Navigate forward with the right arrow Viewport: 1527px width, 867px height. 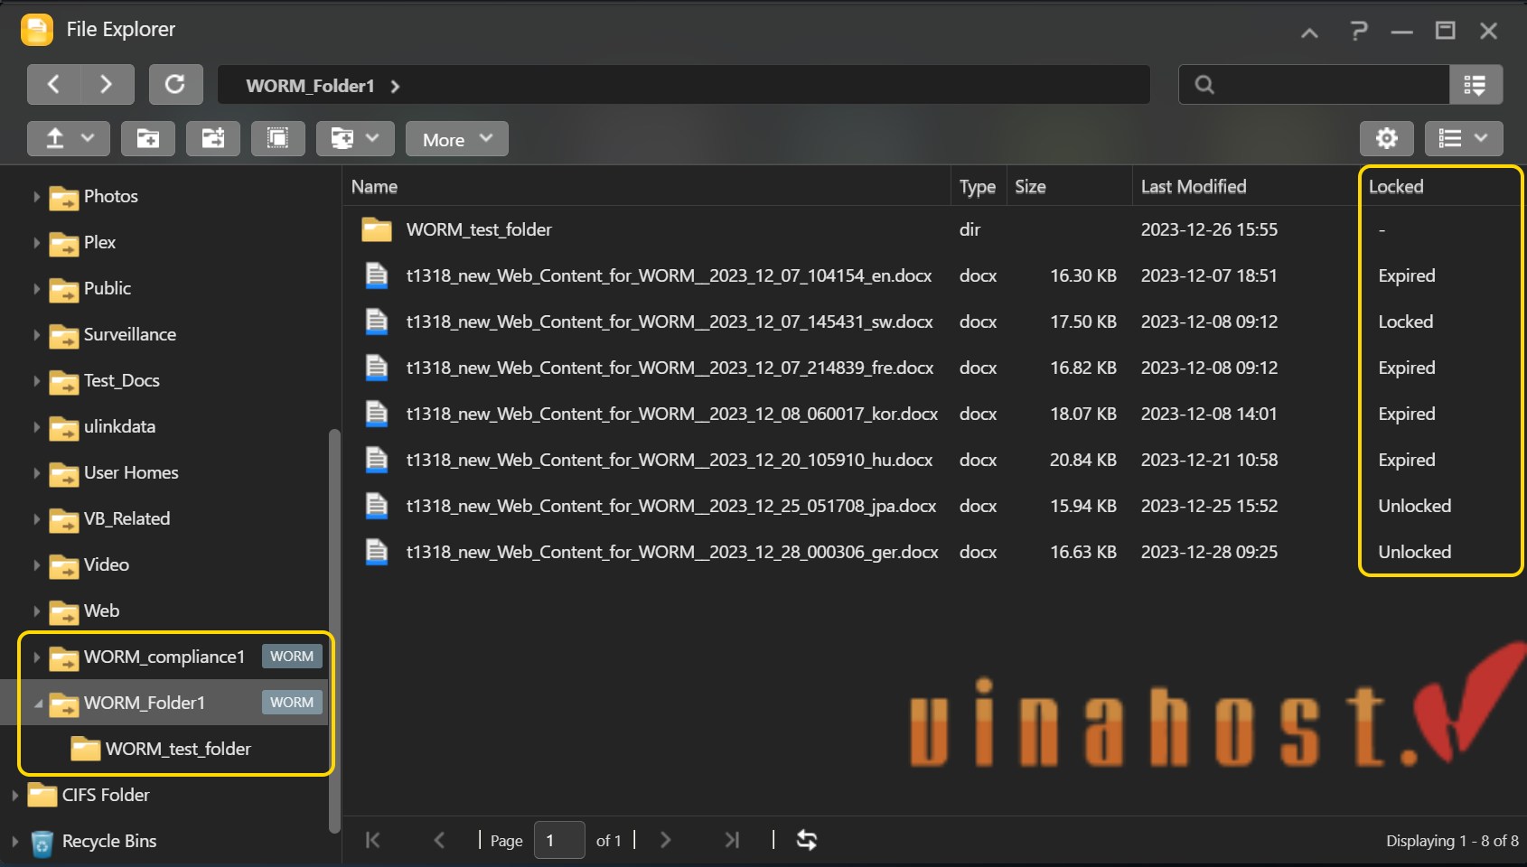pos(107,85)
